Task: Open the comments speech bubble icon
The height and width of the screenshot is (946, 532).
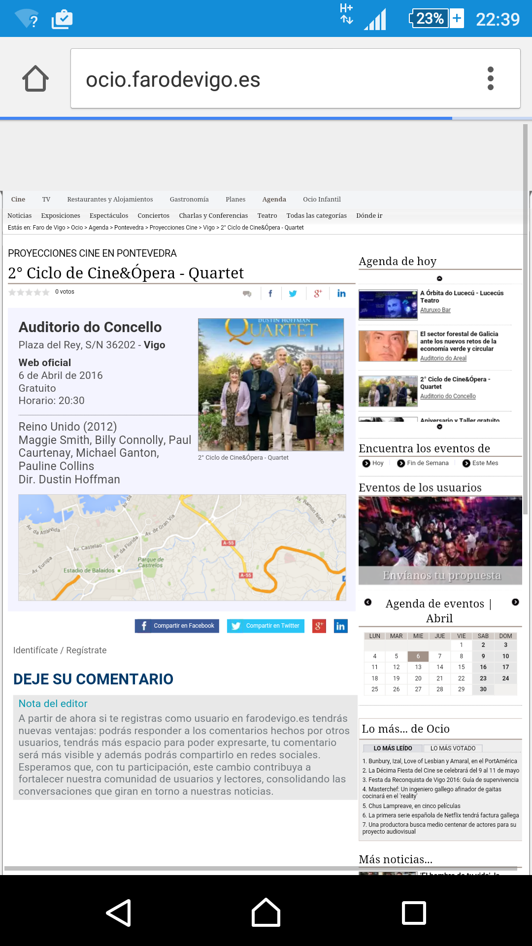Action: [247, 294]
